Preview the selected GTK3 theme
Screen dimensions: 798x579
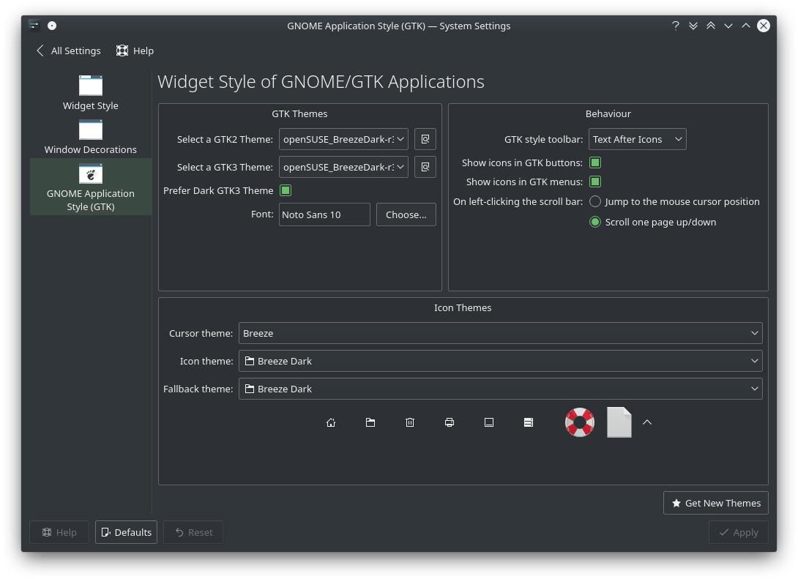click(x=425, y=167)
